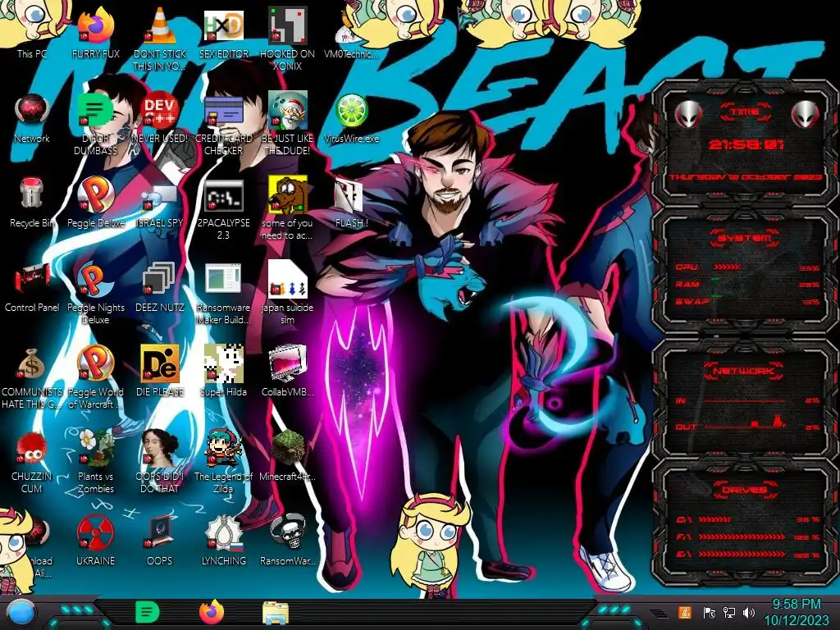This screenshot has height=630, width=840.
Task: Open the network tray icon
Action: point(729,612)
